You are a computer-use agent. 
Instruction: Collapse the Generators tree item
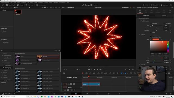[2, 63]
